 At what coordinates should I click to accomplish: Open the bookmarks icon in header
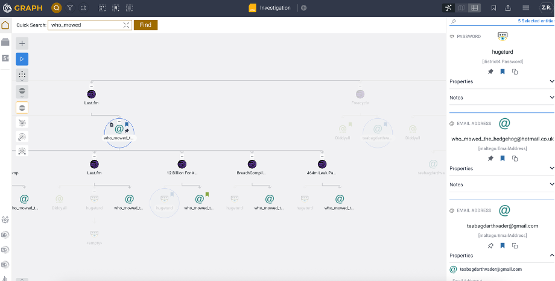(493, 8)
